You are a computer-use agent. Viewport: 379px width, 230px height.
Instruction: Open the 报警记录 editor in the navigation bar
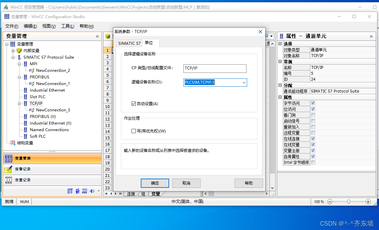coord(52,169)
